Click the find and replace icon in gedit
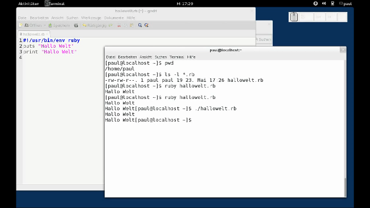 click(146, 25)
